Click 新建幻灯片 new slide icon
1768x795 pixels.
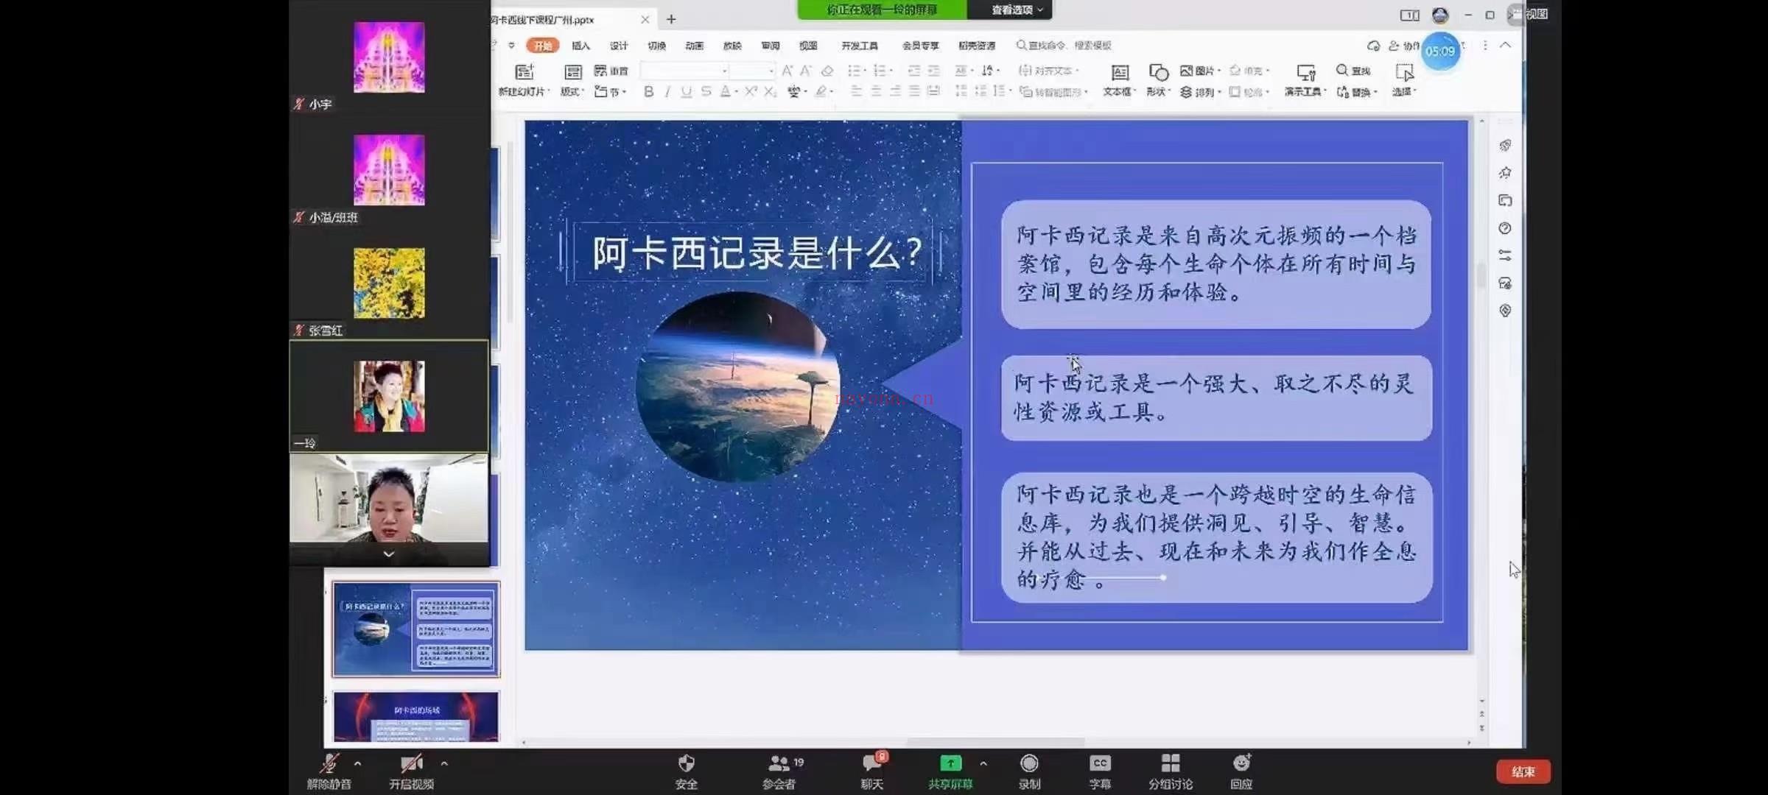coord(524,71)
